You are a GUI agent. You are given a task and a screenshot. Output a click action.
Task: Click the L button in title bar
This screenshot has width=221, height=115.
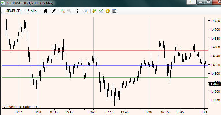point(191,2)
